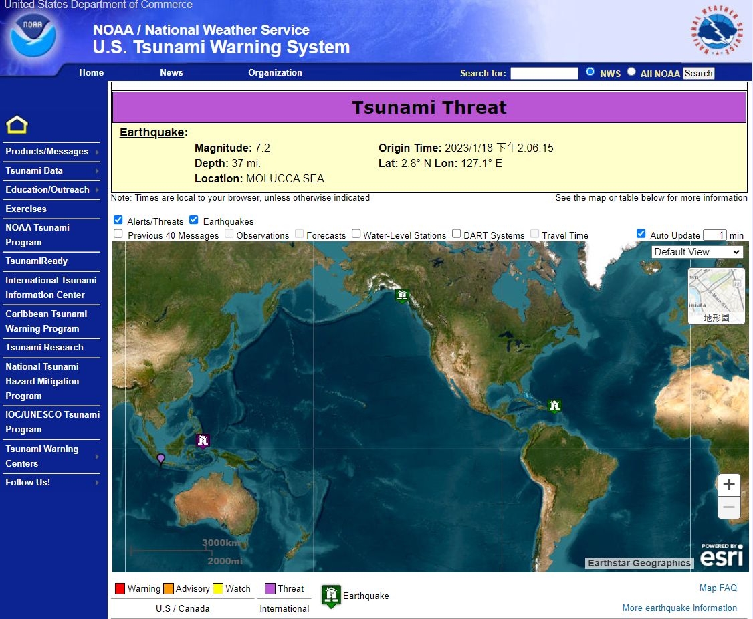The width and height of the screenshot is (753, 619).
Task: Open the Default View dropdown
Action: pos(697,252)
